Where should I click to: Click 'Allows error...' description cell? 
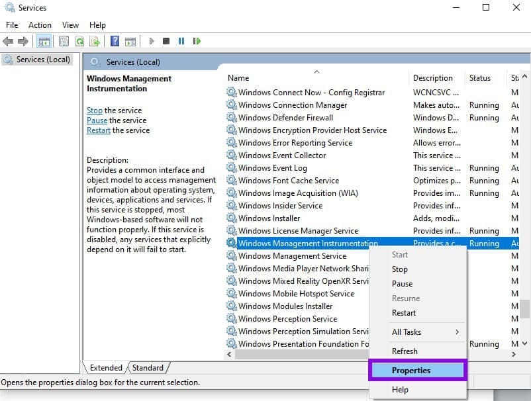coord(436,143)
